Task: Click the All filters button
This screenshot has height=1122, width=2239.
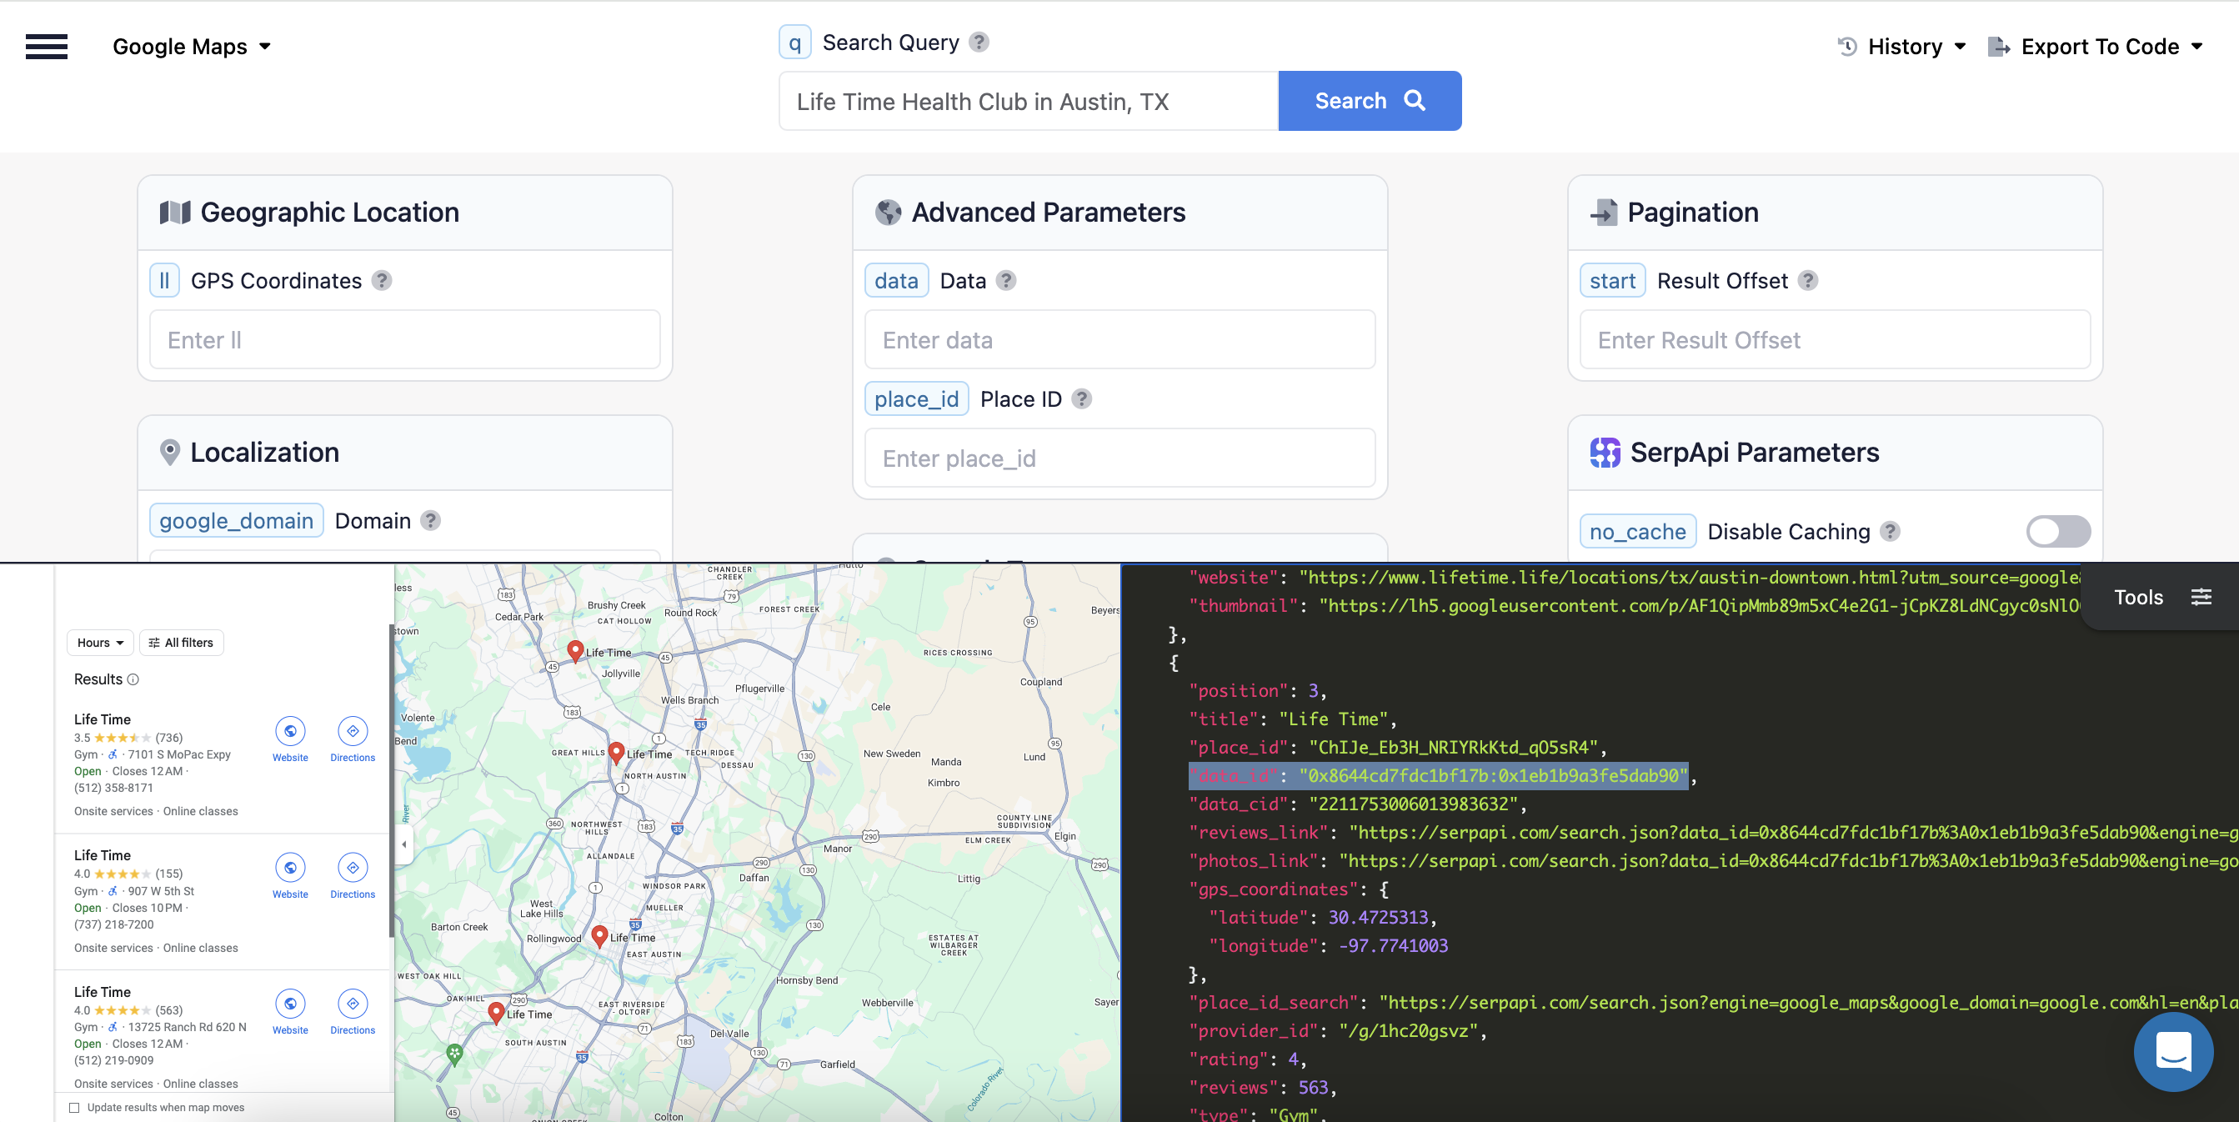Action: (x=181, y=642)
